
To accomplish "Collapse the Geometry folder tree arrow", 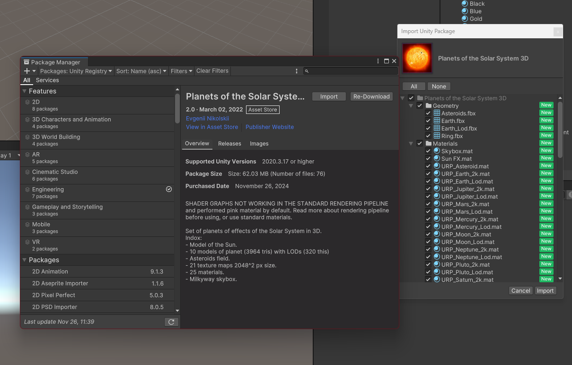I will pos(411,105).
